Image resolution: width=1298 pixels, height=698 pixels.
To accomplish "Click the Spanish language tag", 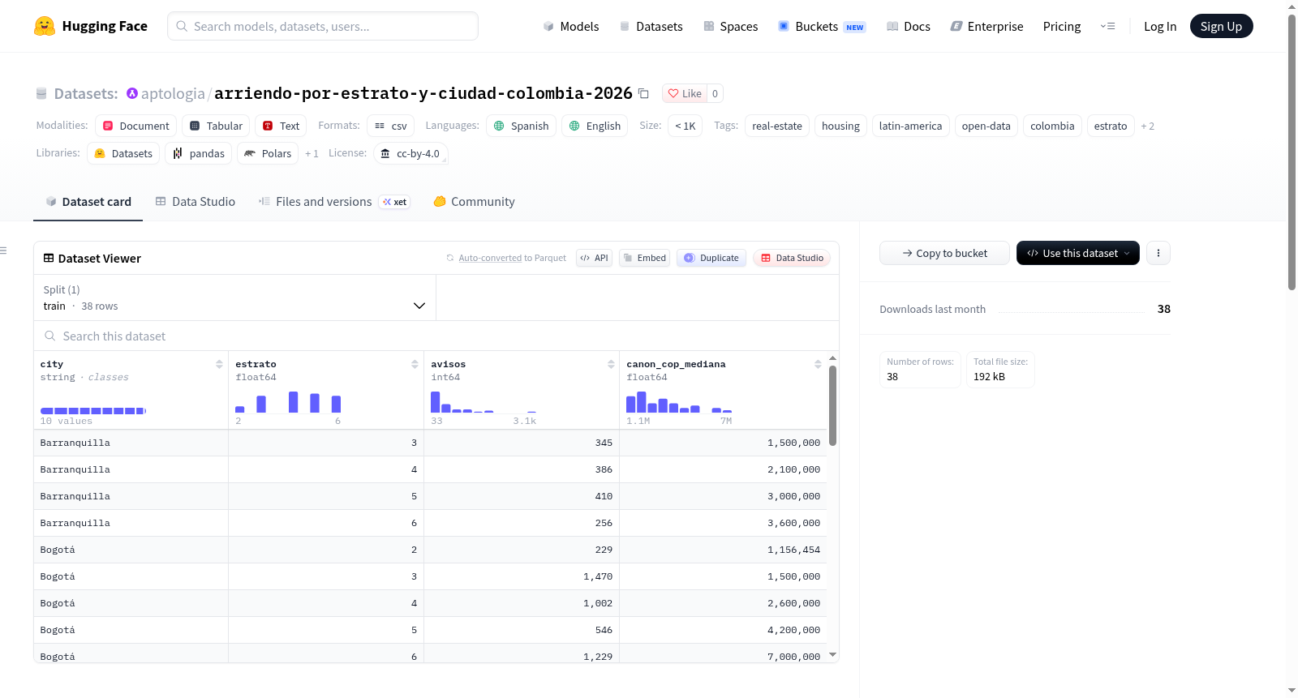I will pyautogui.click(x=521, y=126).
